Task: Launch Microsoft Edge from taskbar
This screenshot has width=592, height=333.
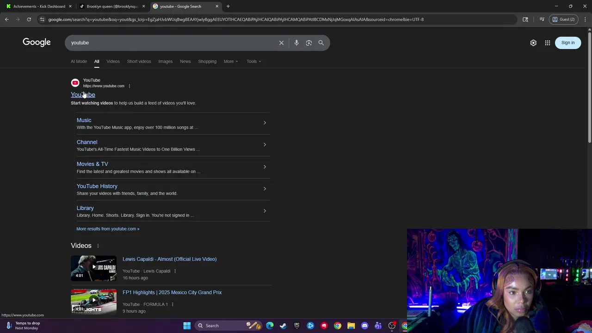Action: pyautogui.click(x=270, y=326)
